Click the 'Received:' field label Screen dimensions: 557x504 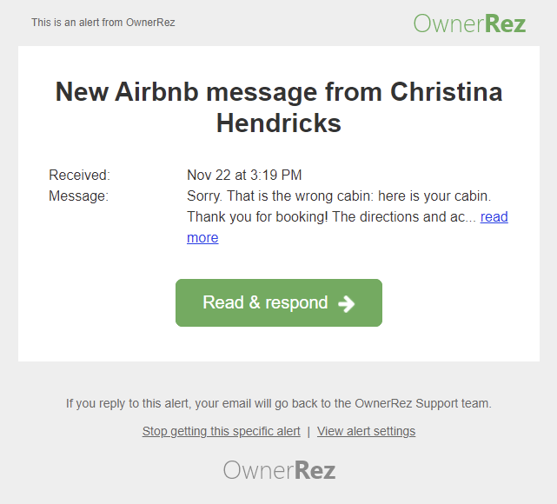pyautogui.click(x=79, y=175)
